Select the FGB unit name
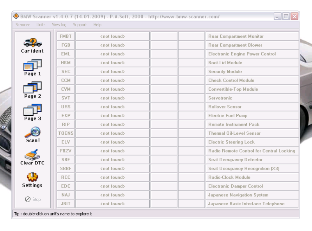The width and height of the screenshot is (312, 231). [x=66, y=45]
